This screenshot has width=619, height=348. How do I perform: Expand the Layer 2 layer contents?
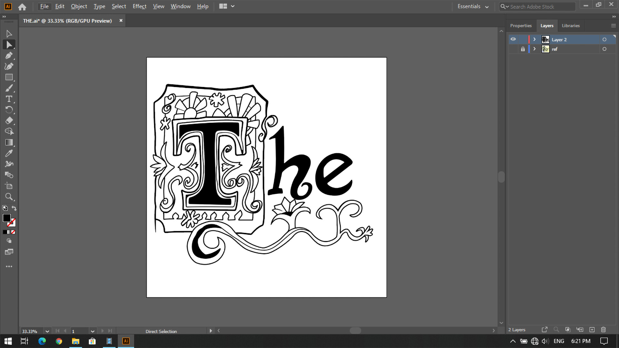(x=534, y=39)
